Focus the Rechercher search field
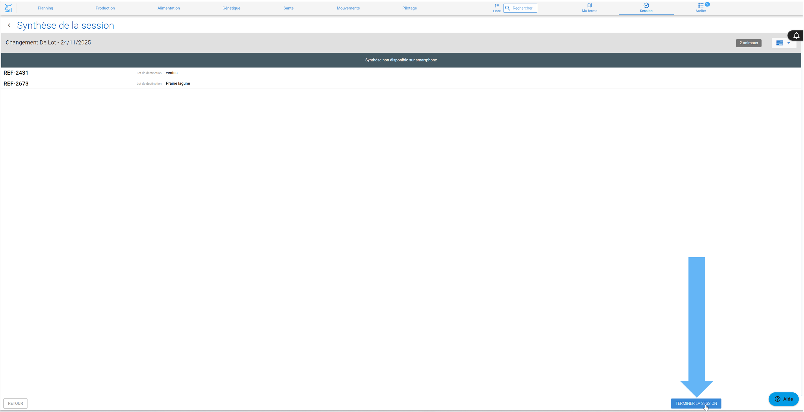This screenshot has height=412, width=804. point(520,8)
